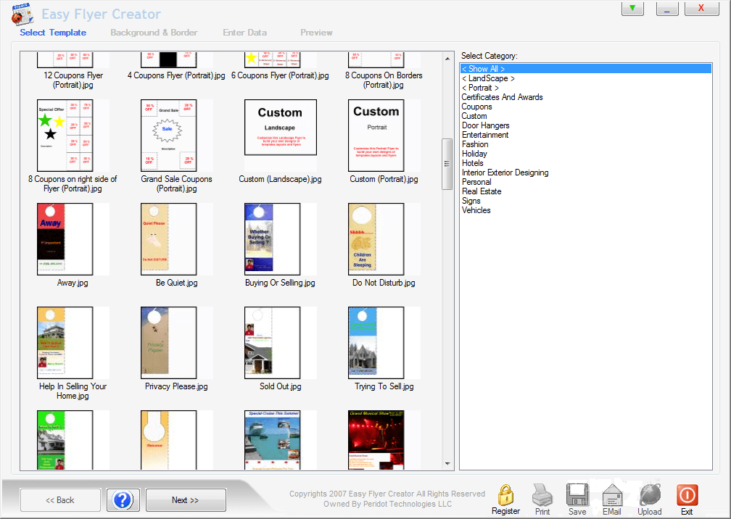Open the Enter Data tab

point(245,33)
